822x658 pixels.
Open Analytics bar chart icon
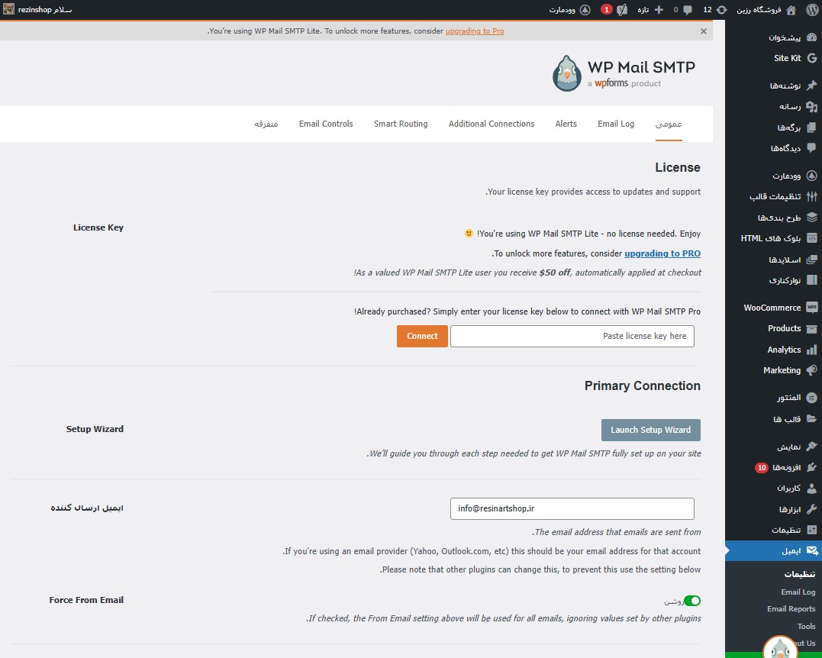coord(811,350)
